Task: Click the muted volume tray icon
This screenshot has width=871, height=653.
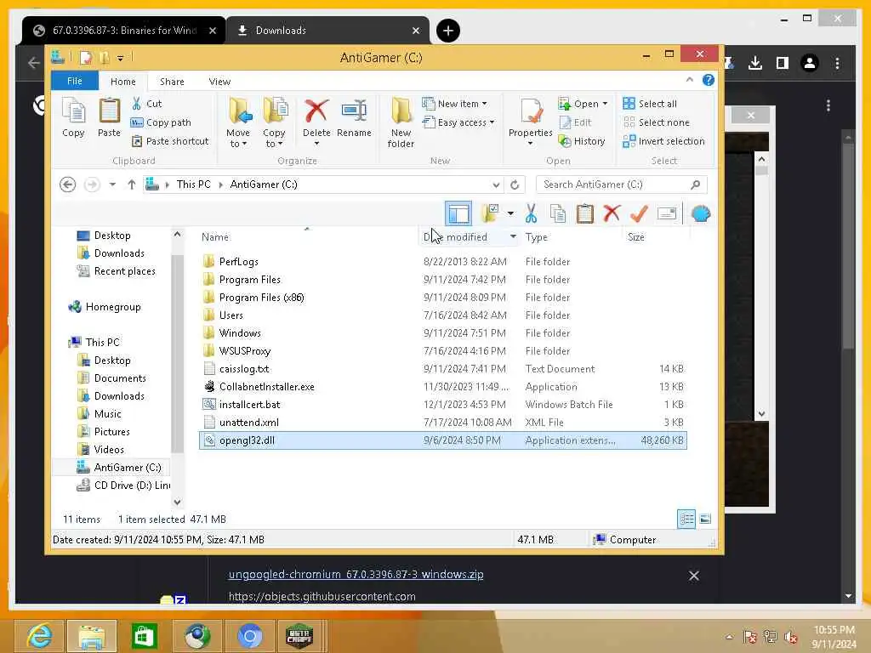Action: tap(791, 637)
